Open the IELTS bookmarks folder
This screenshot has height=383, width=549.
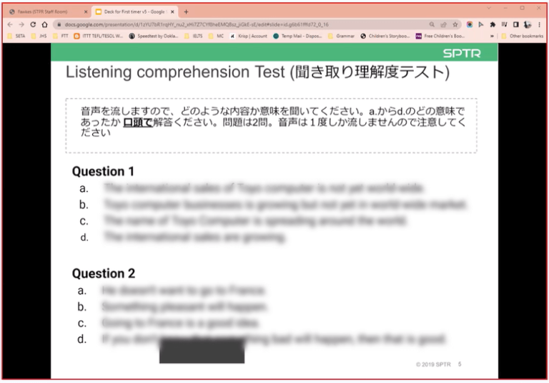point(193,36)
